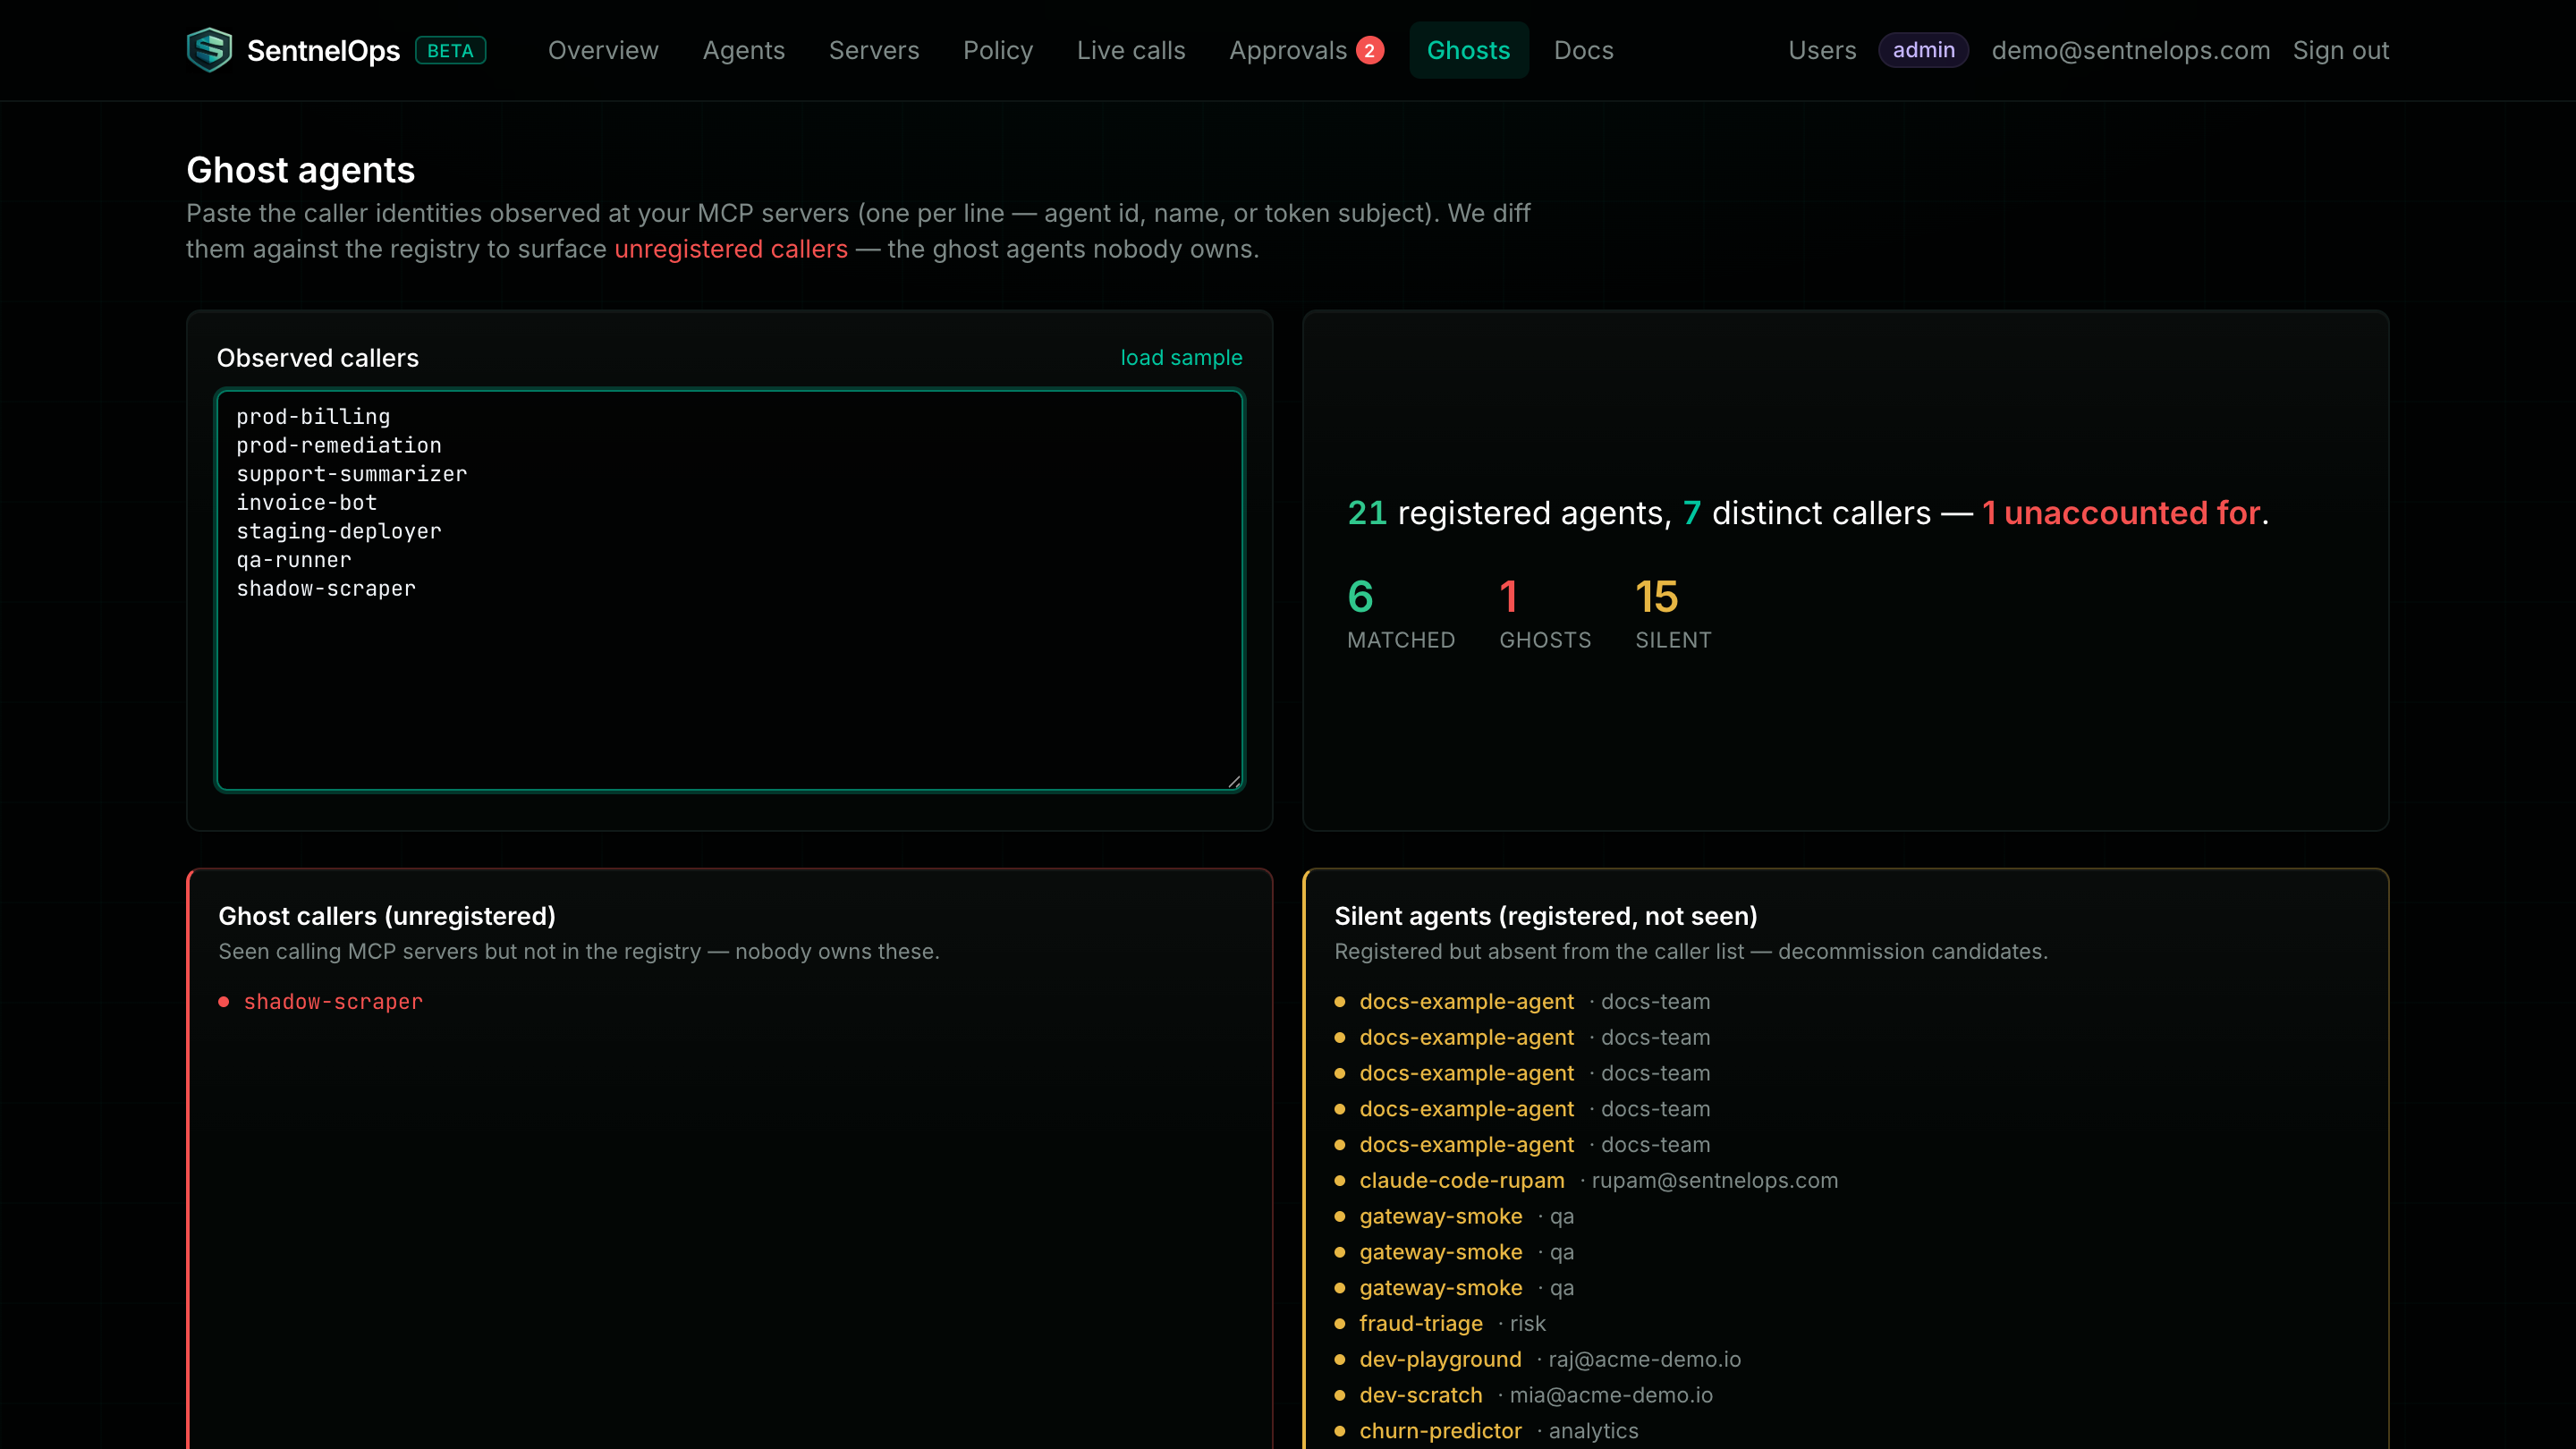
Task: Click the SentnelOps shield logo icon
Action: coord(209,50)
